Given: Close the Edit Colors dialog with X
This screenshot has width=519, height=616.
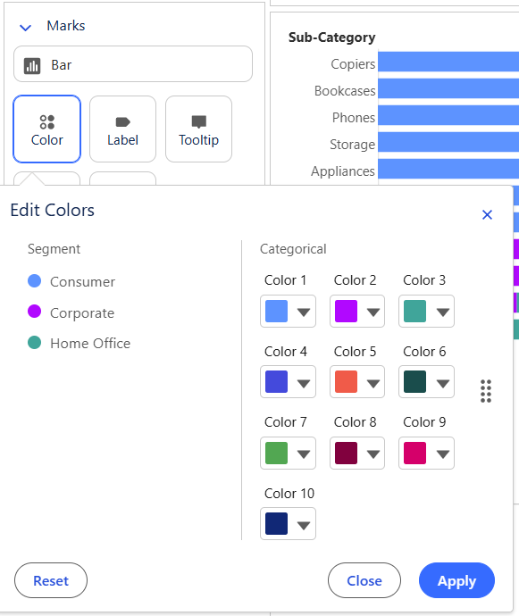Looking at the screenshot, I should (487, 214).
